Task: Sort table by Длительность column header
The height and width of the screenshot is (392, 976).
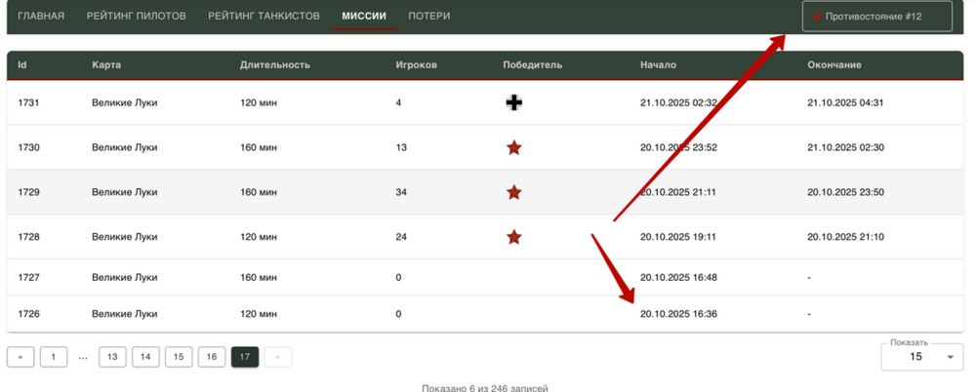Action: 275,65
